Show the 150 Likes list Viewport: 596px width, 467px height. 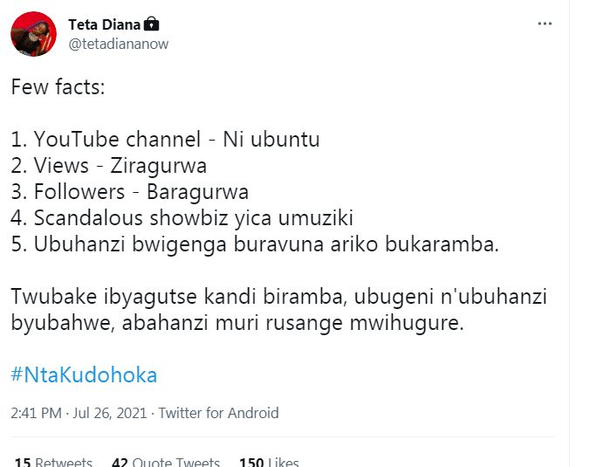[x=269, y=461]
